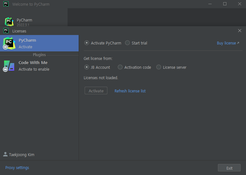Click the 'Get license from:' label
The height and width of the screenshot is (175, 246).
click(x=98, y=59)
